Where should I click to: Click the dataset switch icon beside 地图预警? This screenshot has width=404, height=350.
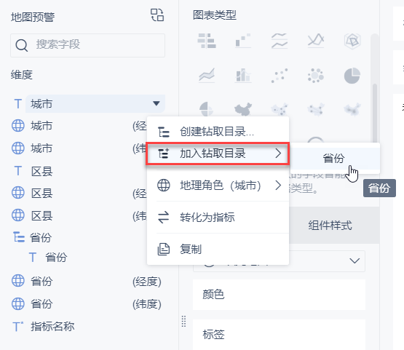pyautogui.click(x=157, y=15)
